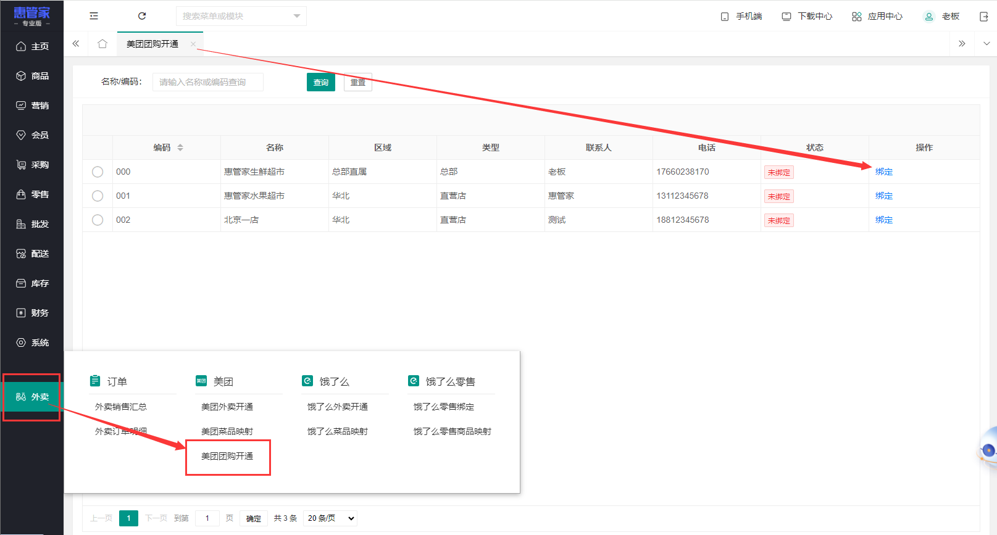This screenshot has height=535, width=997.
Task: Click the 查询 search button
Action: click(321, 82)
